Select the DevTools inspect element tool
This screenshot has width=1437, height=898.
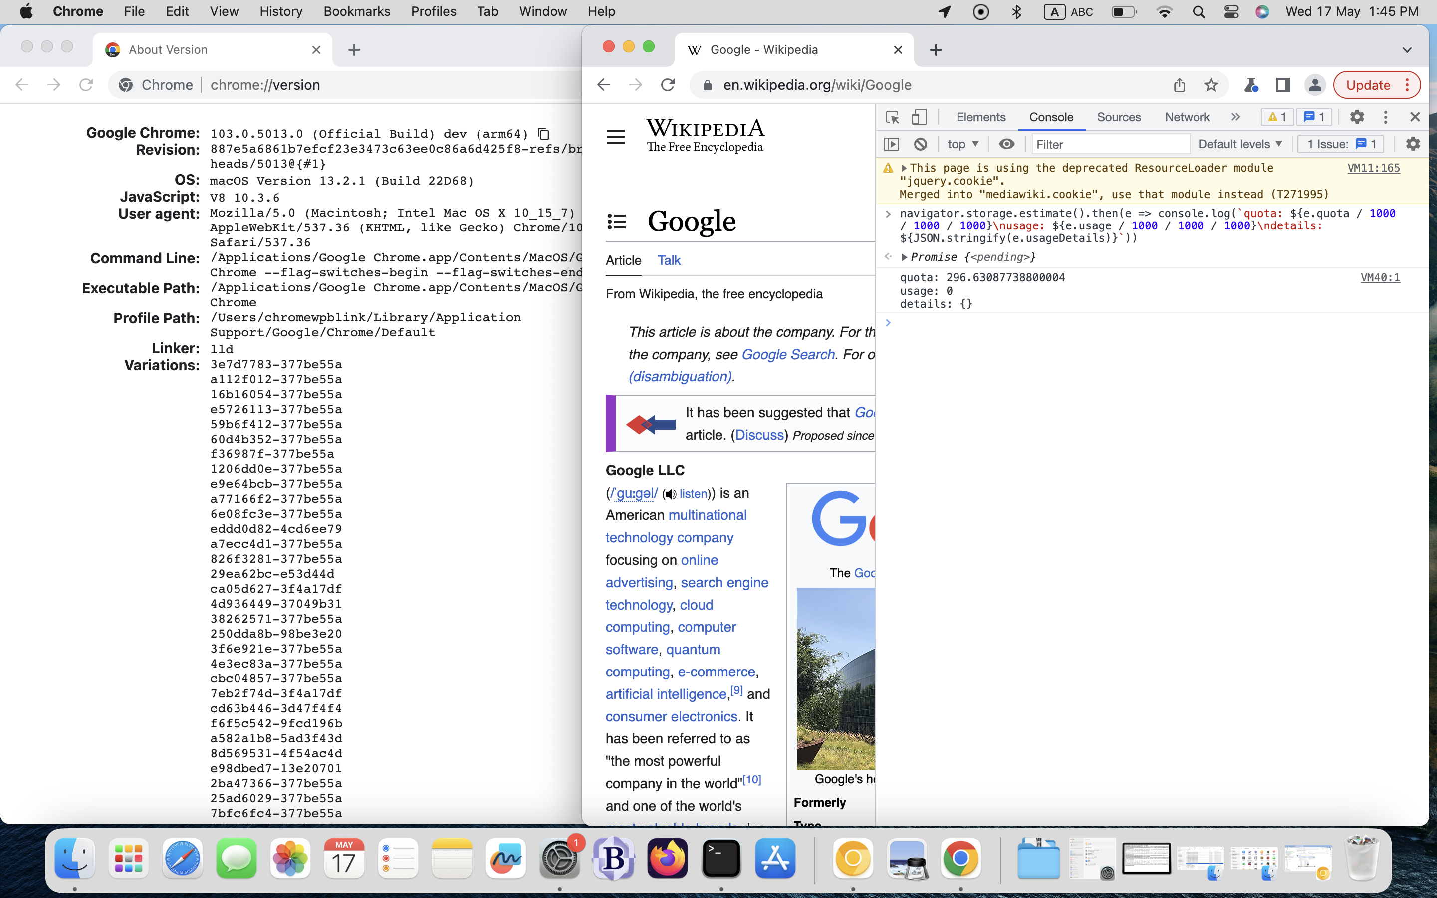point(892,117)
